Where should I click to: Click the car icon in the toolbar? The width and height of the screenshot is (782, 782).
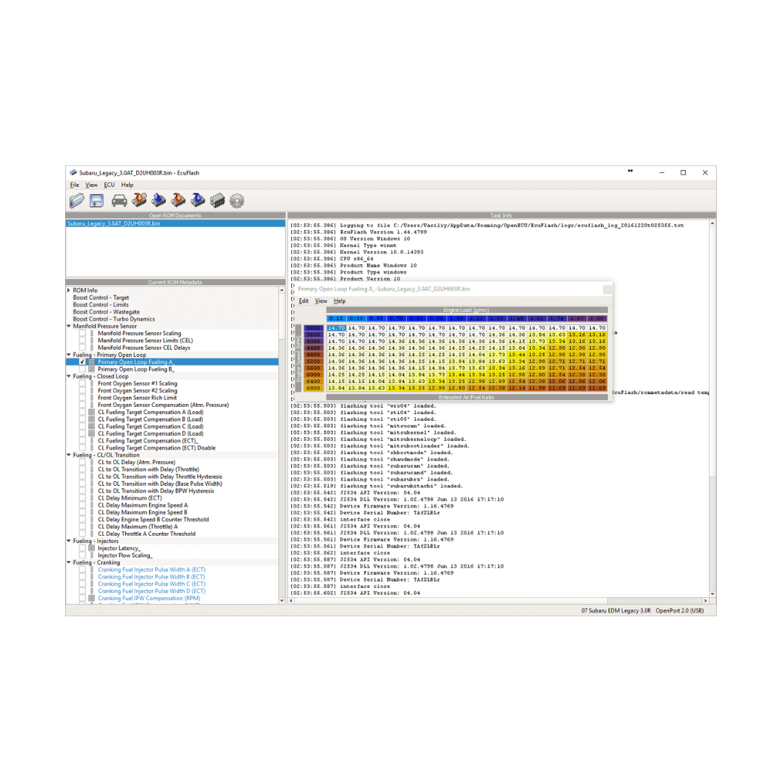pyautogui.click(x=119, y=201)
